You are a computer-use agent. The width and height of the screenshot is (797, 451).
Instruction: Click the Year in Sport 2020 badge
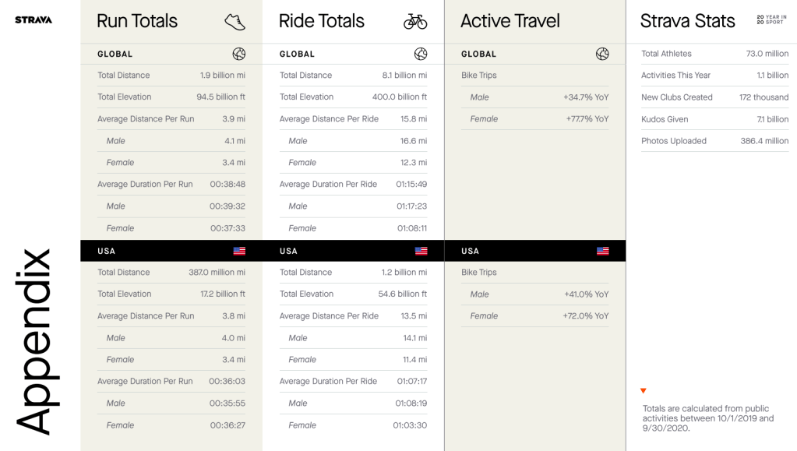coord(771,19)
